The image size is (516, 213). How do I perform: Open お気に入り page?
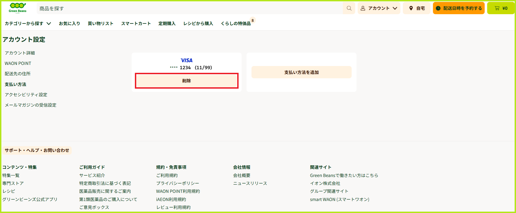tap(69, 23)
